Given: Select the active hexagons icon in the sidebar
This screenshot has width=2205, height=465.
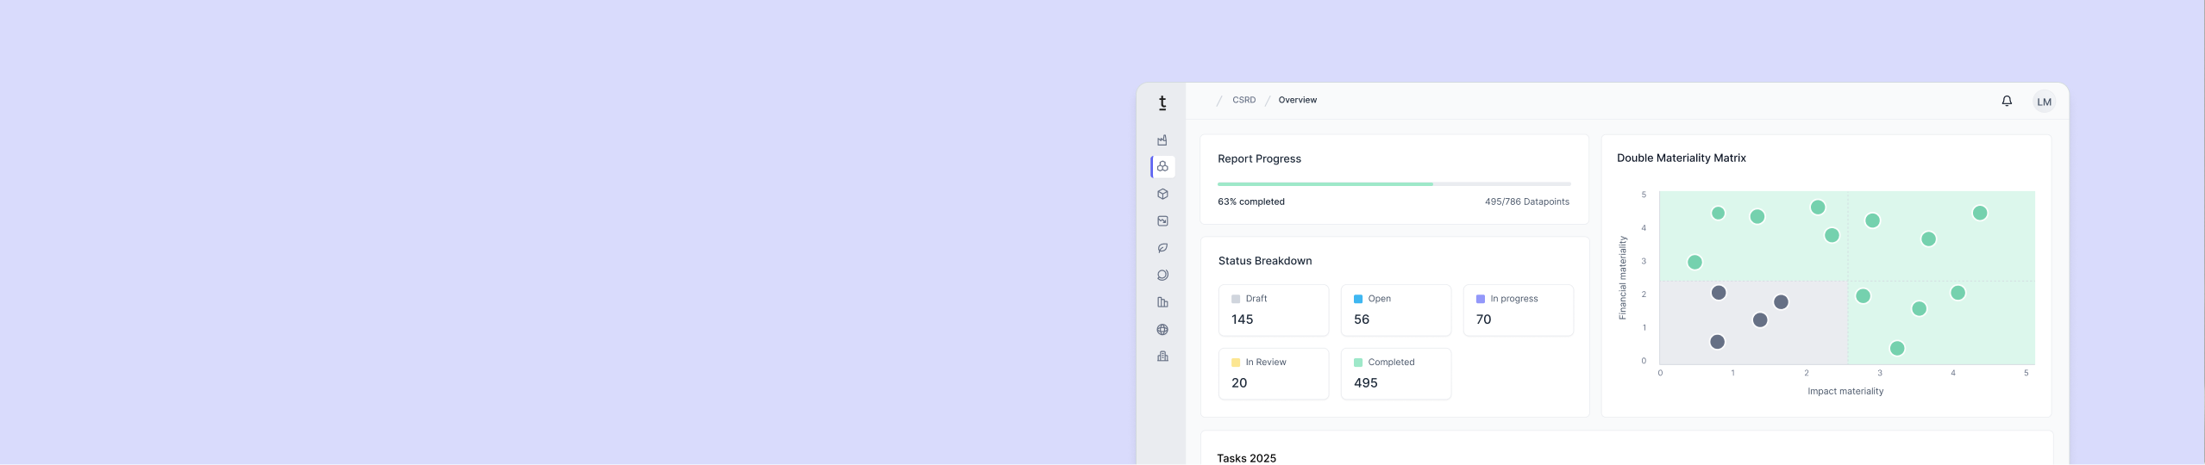Looking at the screenshot, I should pos(1162,166).
